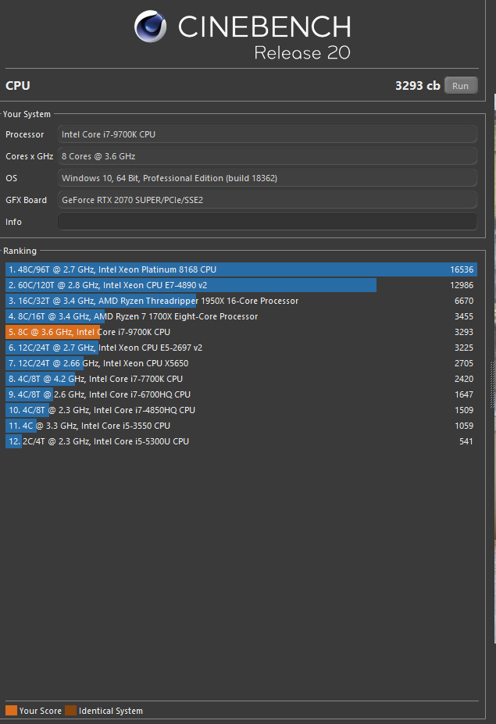Select highlighted ranking row 5 i7-9700K
Screen dimensions: 496x724
click(241, 332)
